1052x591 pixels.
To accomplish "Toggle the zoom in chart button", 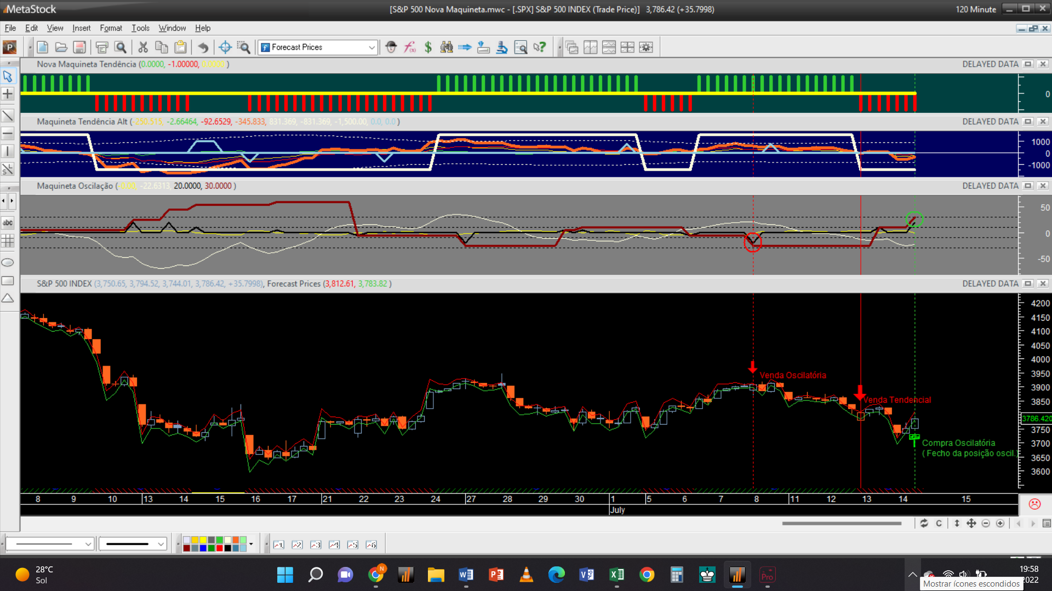I will coord(1000,524).
